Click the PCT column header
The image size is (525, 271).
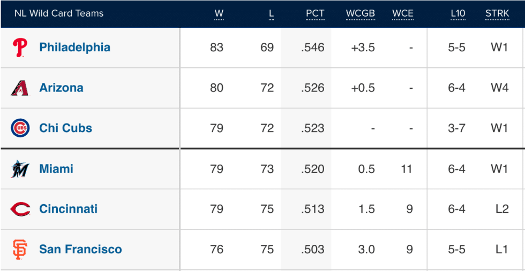point(315,14)
